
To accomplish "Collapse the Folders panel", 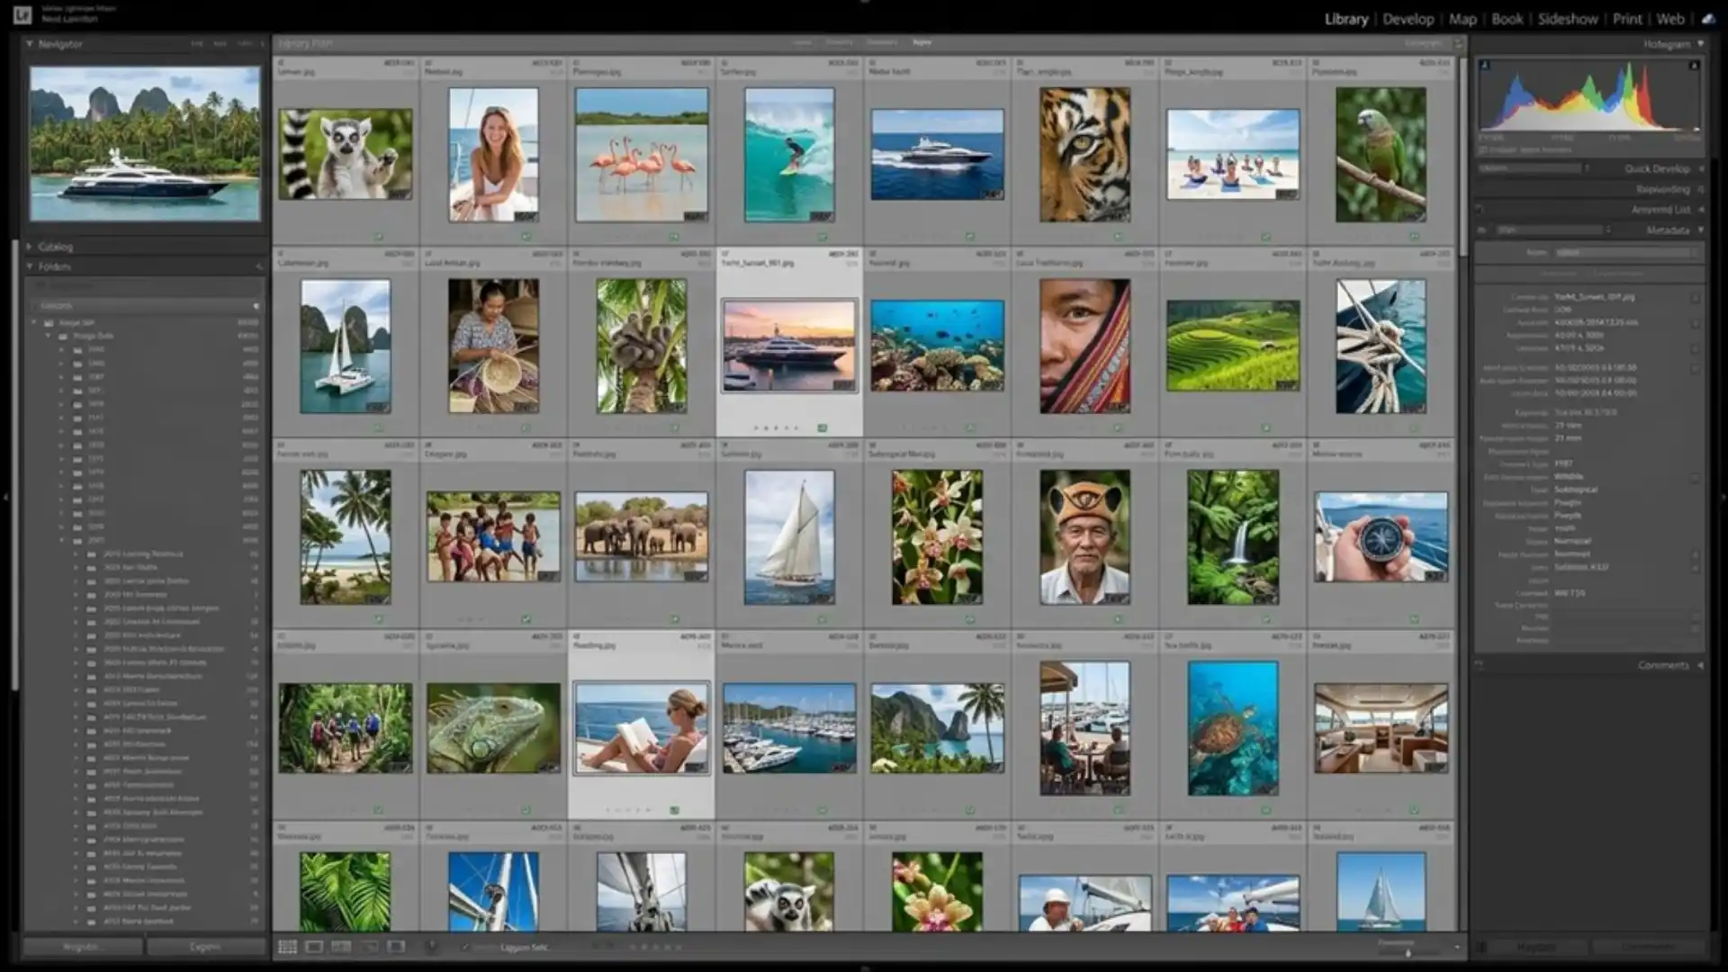I will [x=30, y=266].
